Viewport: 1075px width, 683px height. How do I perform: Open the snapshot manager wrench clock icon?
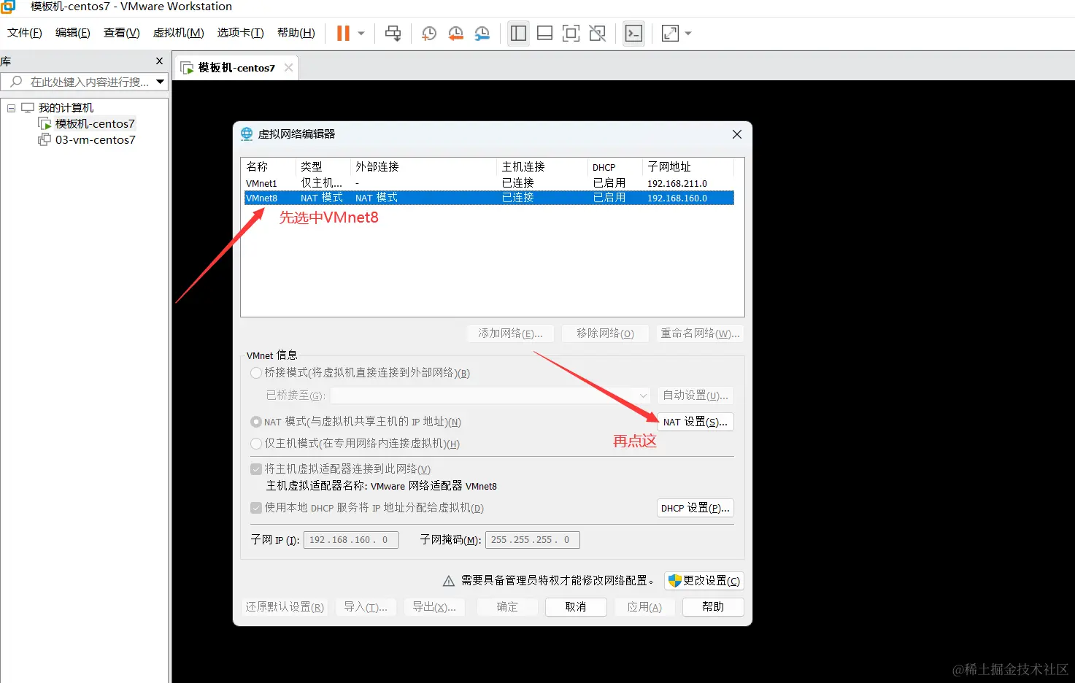point(482,34)
